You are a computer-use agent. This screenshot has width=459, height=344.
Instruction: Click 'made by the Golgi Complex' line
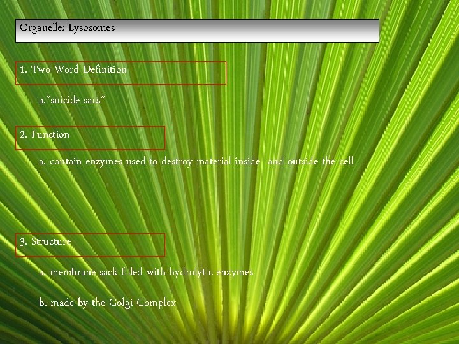pyautogui.click(x=108, y=303)
